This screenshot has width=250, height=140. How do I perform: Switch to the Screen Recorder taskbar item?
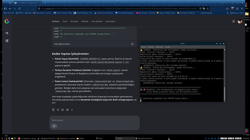click(144, 139)
